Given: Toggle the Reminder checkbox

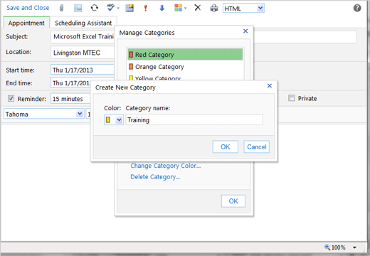Looking at the screenshot, I should [11, 98].
